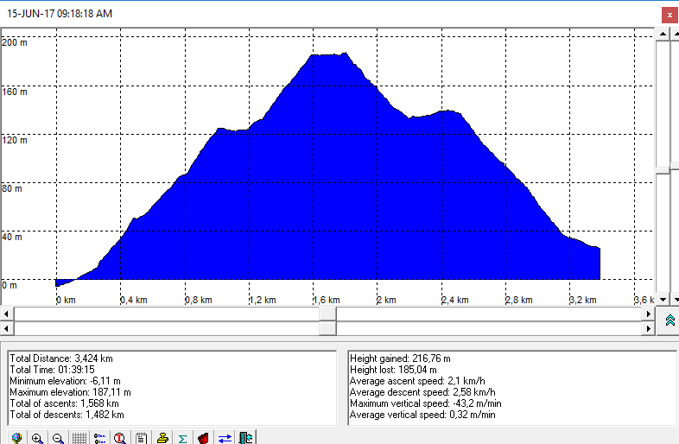Close the profile window with red X

pos(669,15)
